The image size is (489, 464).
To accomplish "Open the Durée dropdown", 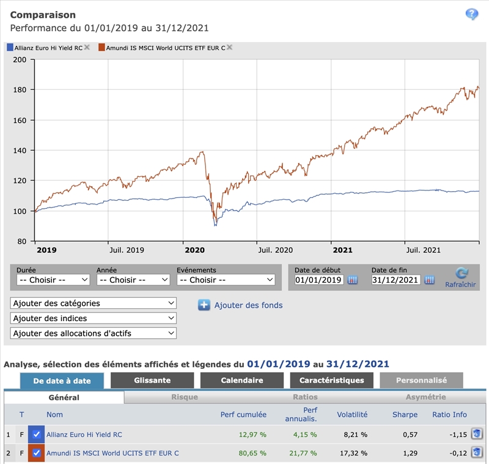I will coord(53,280).
